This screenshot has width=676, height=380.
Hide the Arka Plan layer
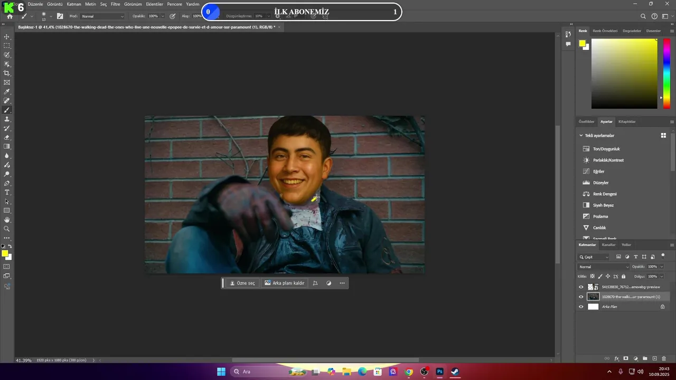coord(581,307)
